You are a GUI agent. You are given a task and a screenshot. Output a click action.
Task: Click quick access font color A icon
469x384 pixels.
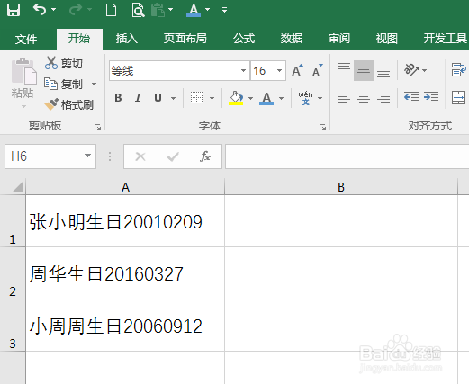[194, 10]
